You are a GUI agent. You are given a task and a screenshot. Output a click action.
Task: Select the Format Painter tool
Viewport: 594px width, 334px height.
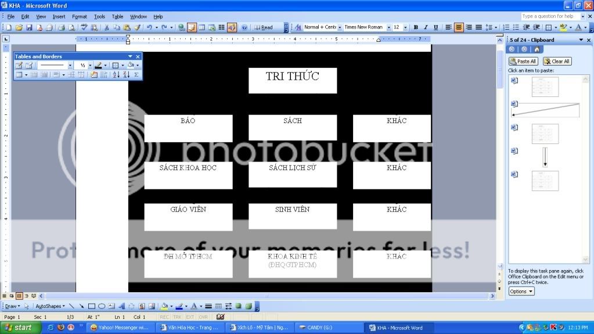coord(137,27)
